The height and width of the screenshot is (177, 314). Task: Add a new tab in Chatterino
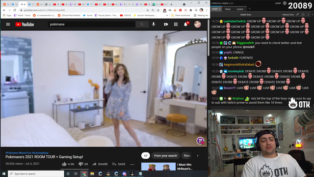coord(250,9)
